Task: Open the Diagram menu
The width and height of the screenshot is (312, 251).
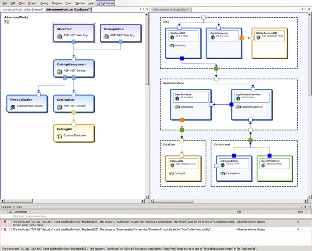Action: pos(57,3)
